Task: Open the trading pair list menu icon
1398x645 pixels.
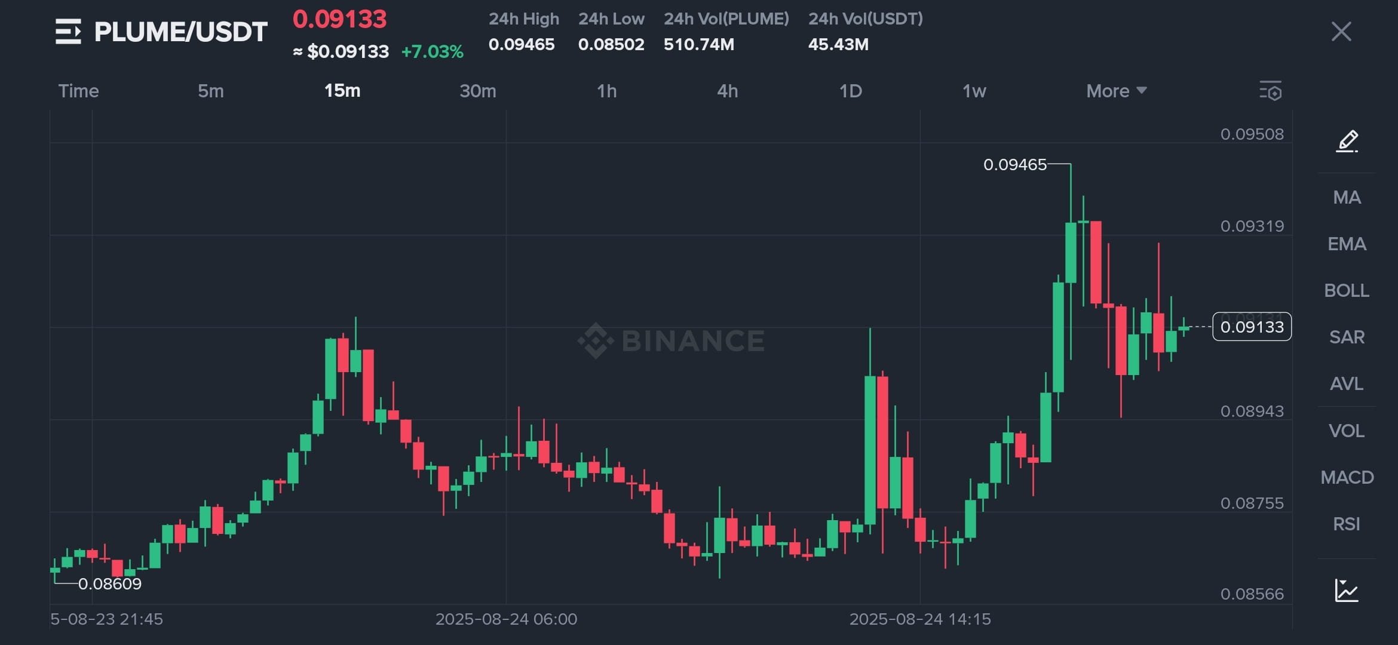Action: coord(68,32)
